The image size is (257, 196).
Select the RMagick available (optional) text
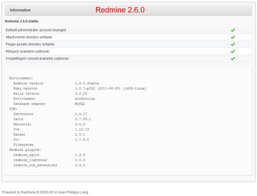point(28,51)
